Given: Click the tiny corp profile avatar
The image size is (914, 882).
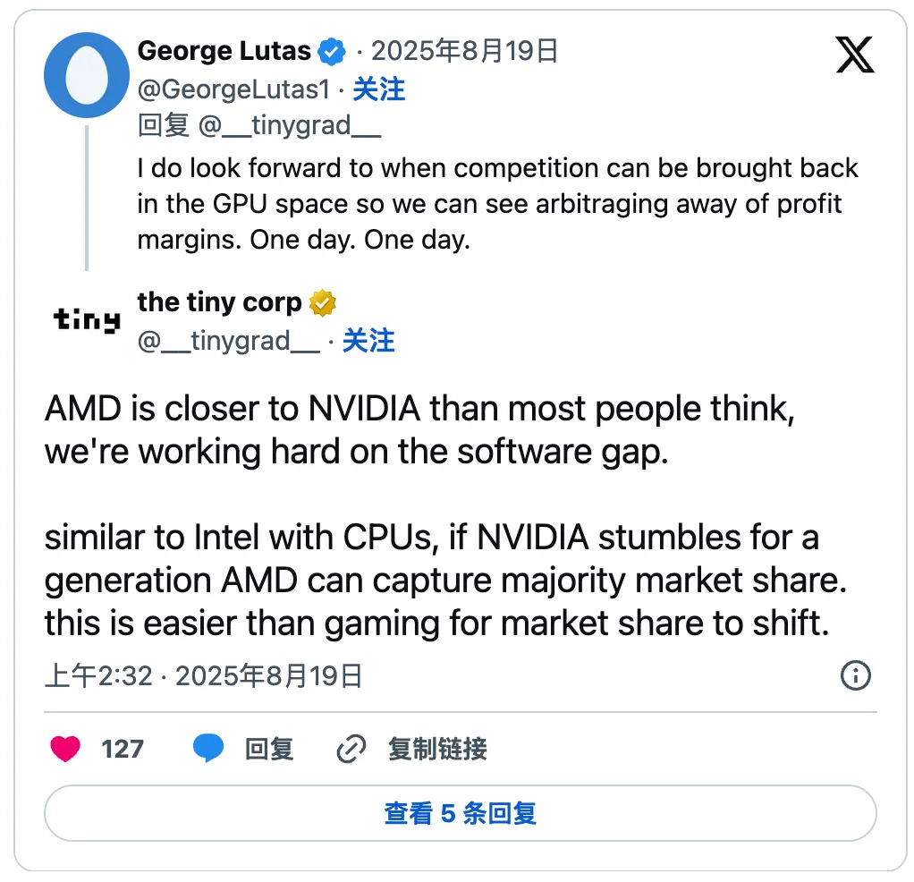Looking at the screenshot, I should [85, 318].
